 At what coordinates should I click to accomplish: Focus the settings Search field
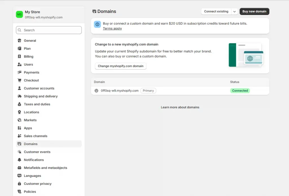[x=49, y=30]
